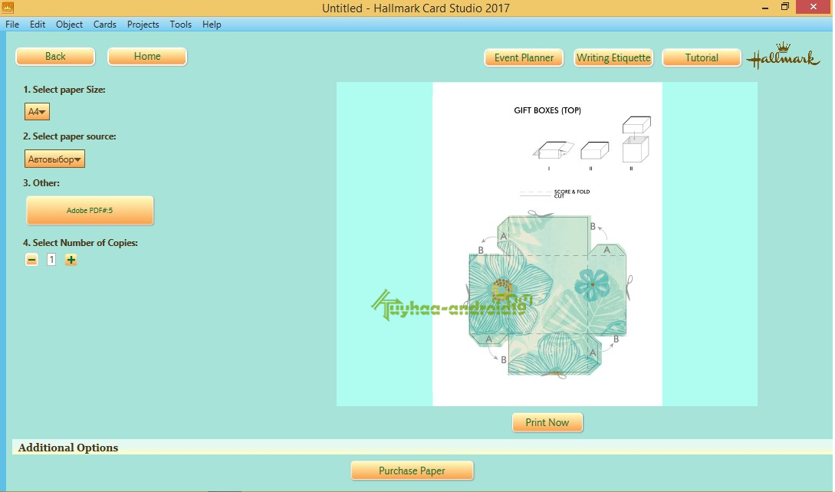Image resolution: width=835 pixels, height=492 pixels.
Task: Return to the Home screen
Action: [x=147, y=57]
